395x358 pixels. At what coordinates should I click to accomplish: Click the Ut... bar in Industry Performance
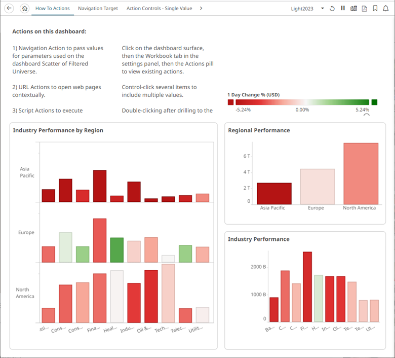pos(374,311)
